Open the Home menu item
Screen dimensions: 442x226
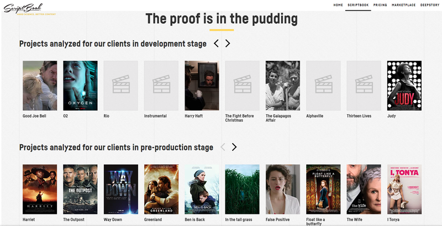tap(338, 5)
